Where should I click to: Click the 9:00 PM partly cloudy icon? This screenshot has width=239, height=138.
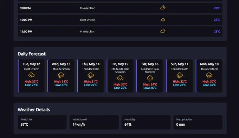(x=163, y=8)
